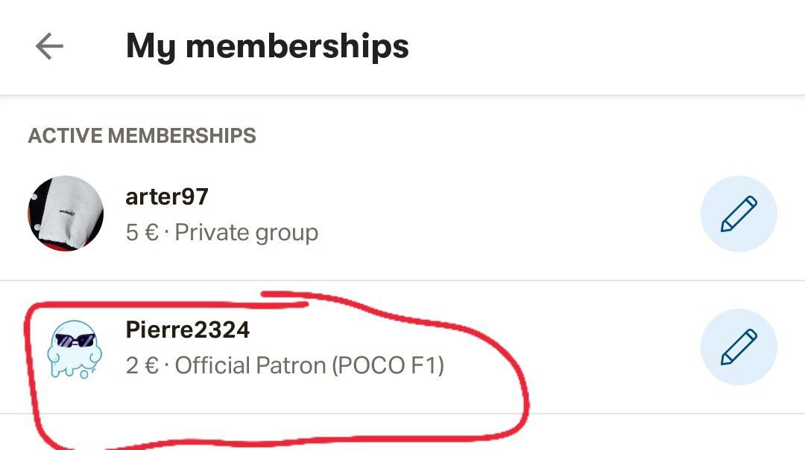Go back using the left arrow icon
The height and width of the screenshot is (450, 805).
click(49, 46)
